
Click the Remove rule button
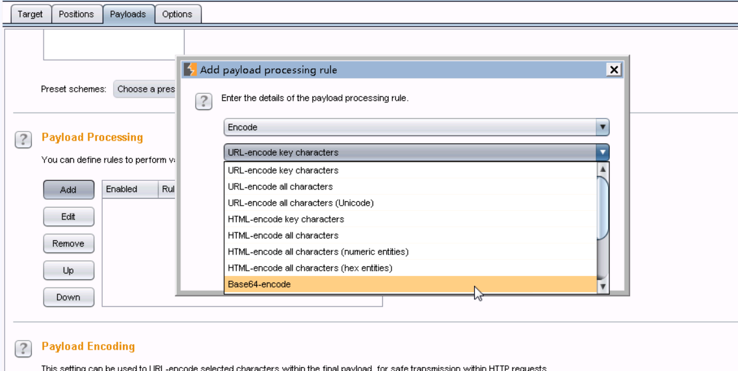click(68, 243)
